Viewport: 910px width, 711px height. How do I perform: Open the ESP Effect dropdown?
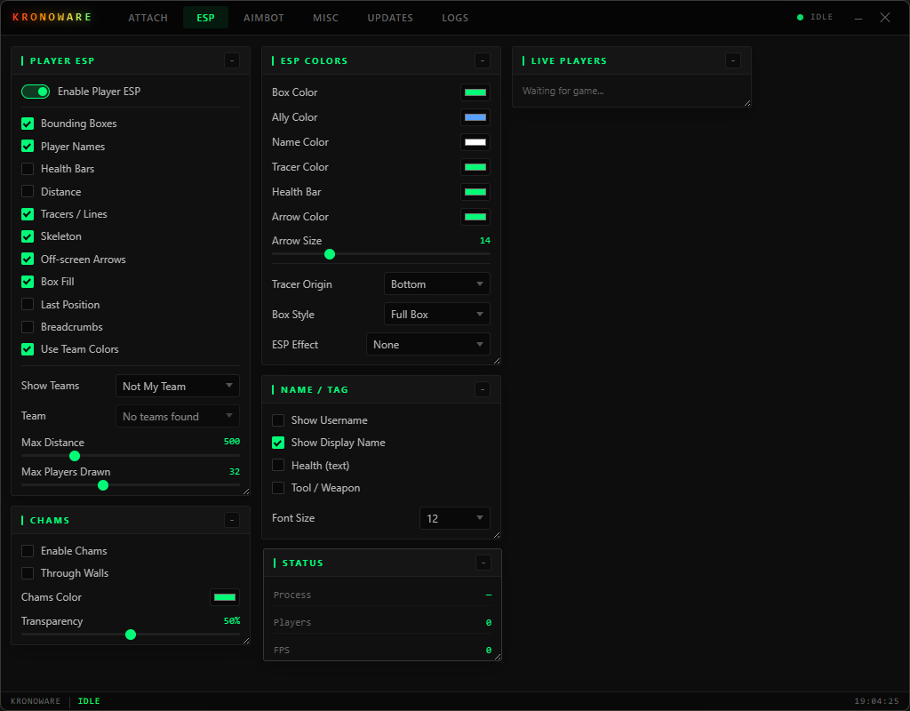pos(428,344)
